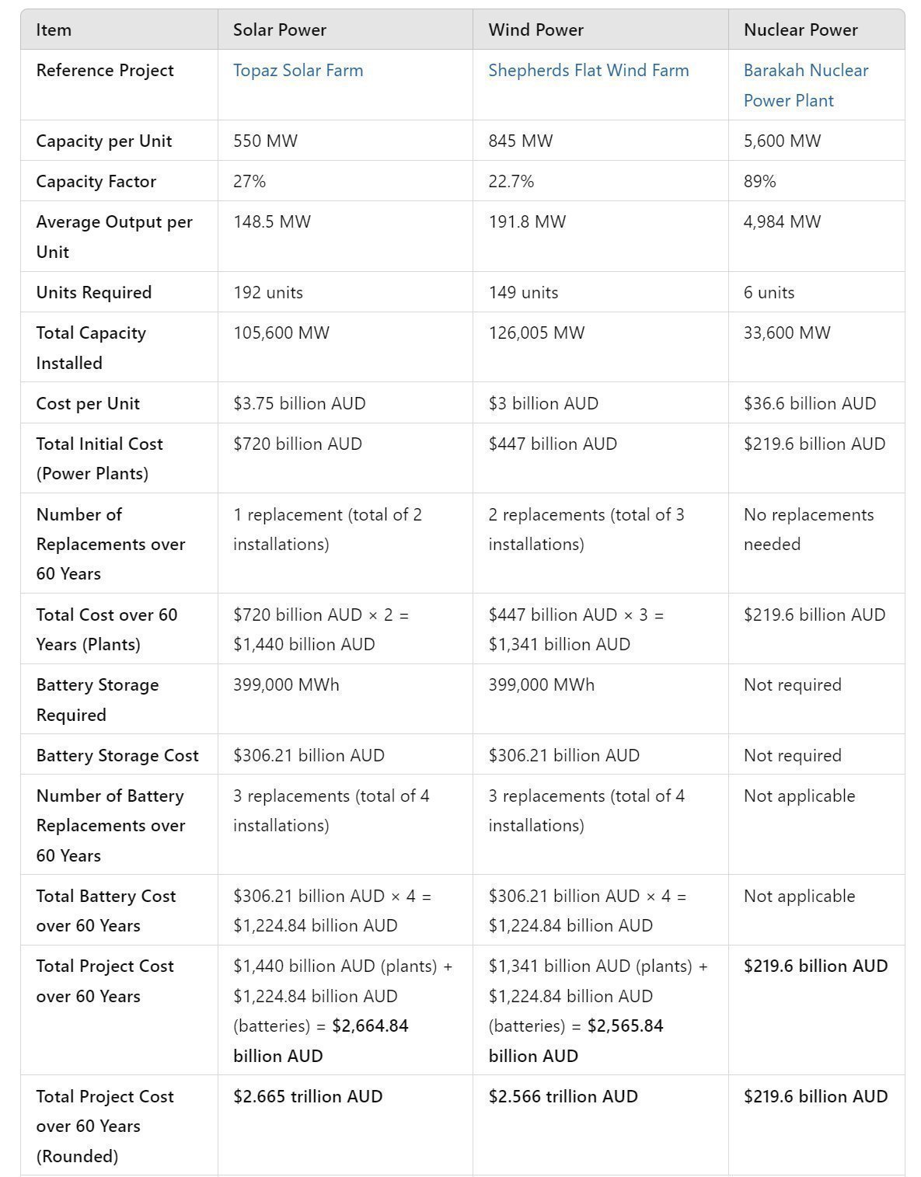Screen dimensions: 921x1177
Task: Select the Units Required row label
Action: (94, 293)
